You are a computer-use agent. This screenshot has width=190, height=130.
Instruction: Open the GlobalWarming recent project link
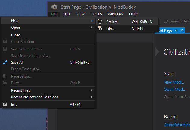click(177, 125)
